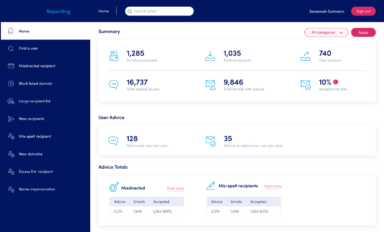
Task: Go to Excess Ext. recipient page
Action: coord(35,172)
